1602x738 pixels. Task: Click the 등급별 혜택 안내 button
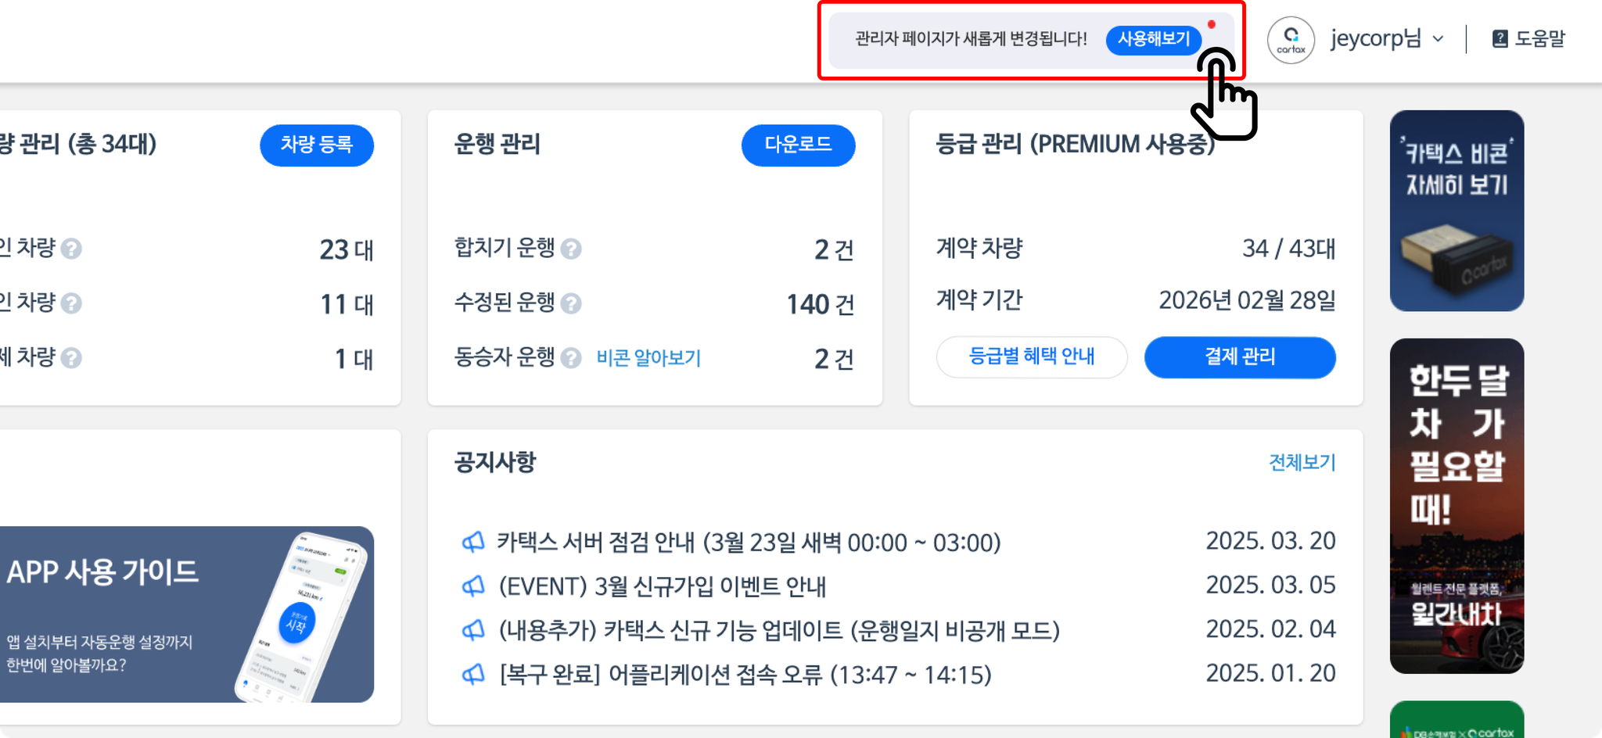pos(1032,357)
